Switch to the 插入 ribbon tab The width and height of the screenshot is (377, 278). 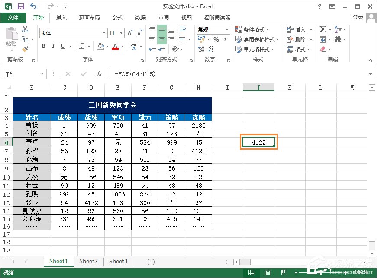[61, 18]
